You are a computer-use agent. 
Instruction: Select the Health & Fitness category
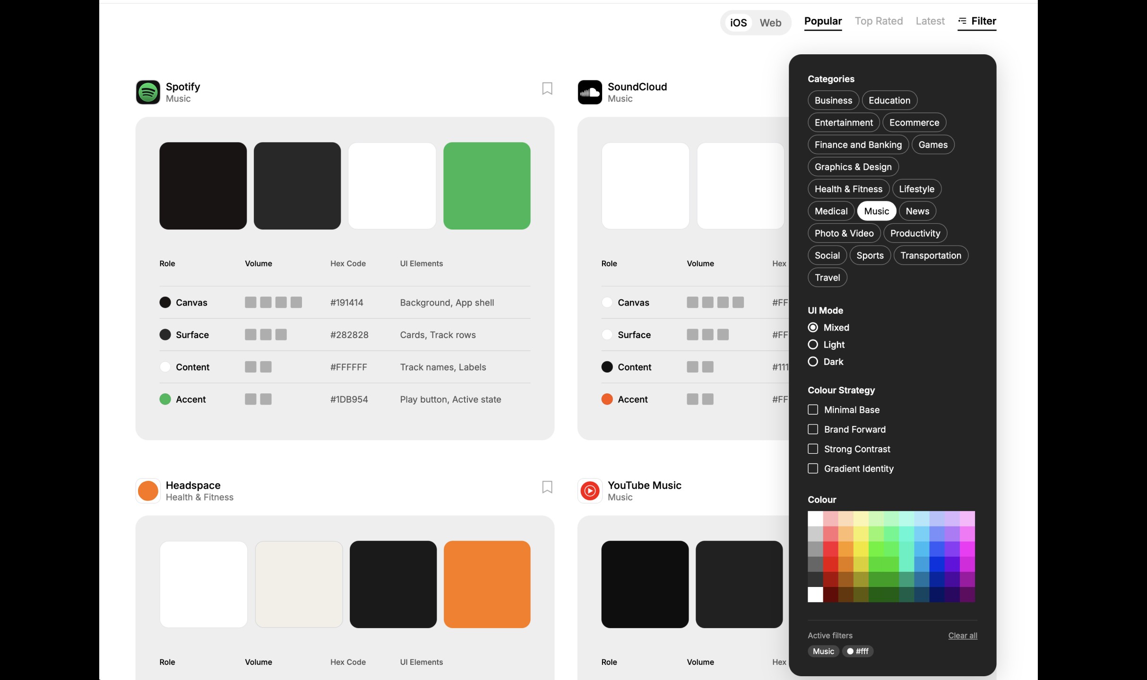848,189
